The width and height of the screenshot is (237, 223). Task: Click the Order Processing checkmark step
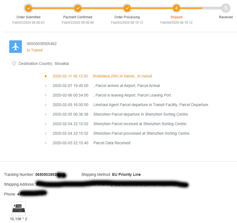(x=127, y=8)
